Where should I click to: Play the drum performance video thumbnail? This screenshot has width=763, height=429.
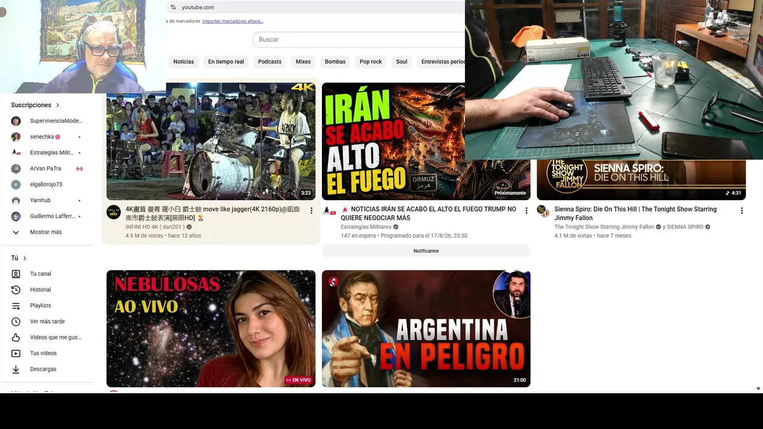click(x=211, y=141)
